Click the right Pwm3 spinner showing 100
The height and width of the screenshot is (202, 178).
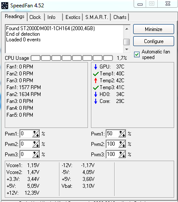tap(122, 155)
